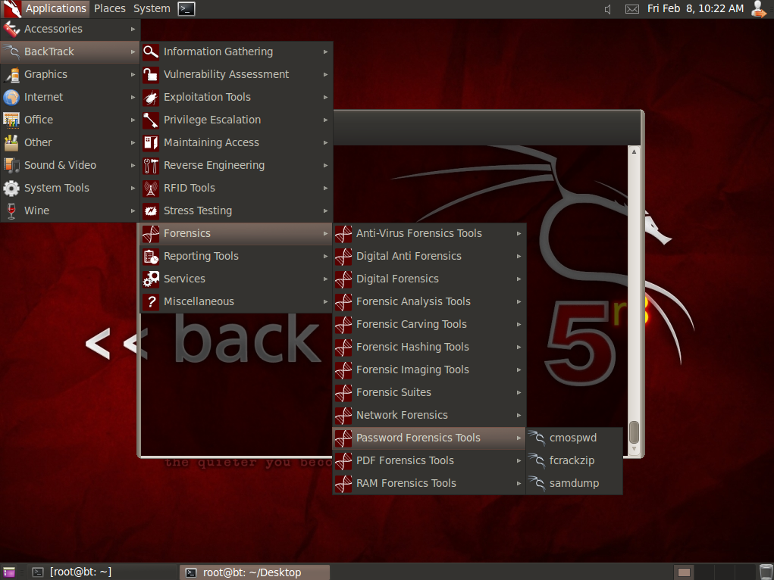This screenshot has height=580, width=774.
Task: Expand the Forensic Suites submenu arrow
Action: 519,392
